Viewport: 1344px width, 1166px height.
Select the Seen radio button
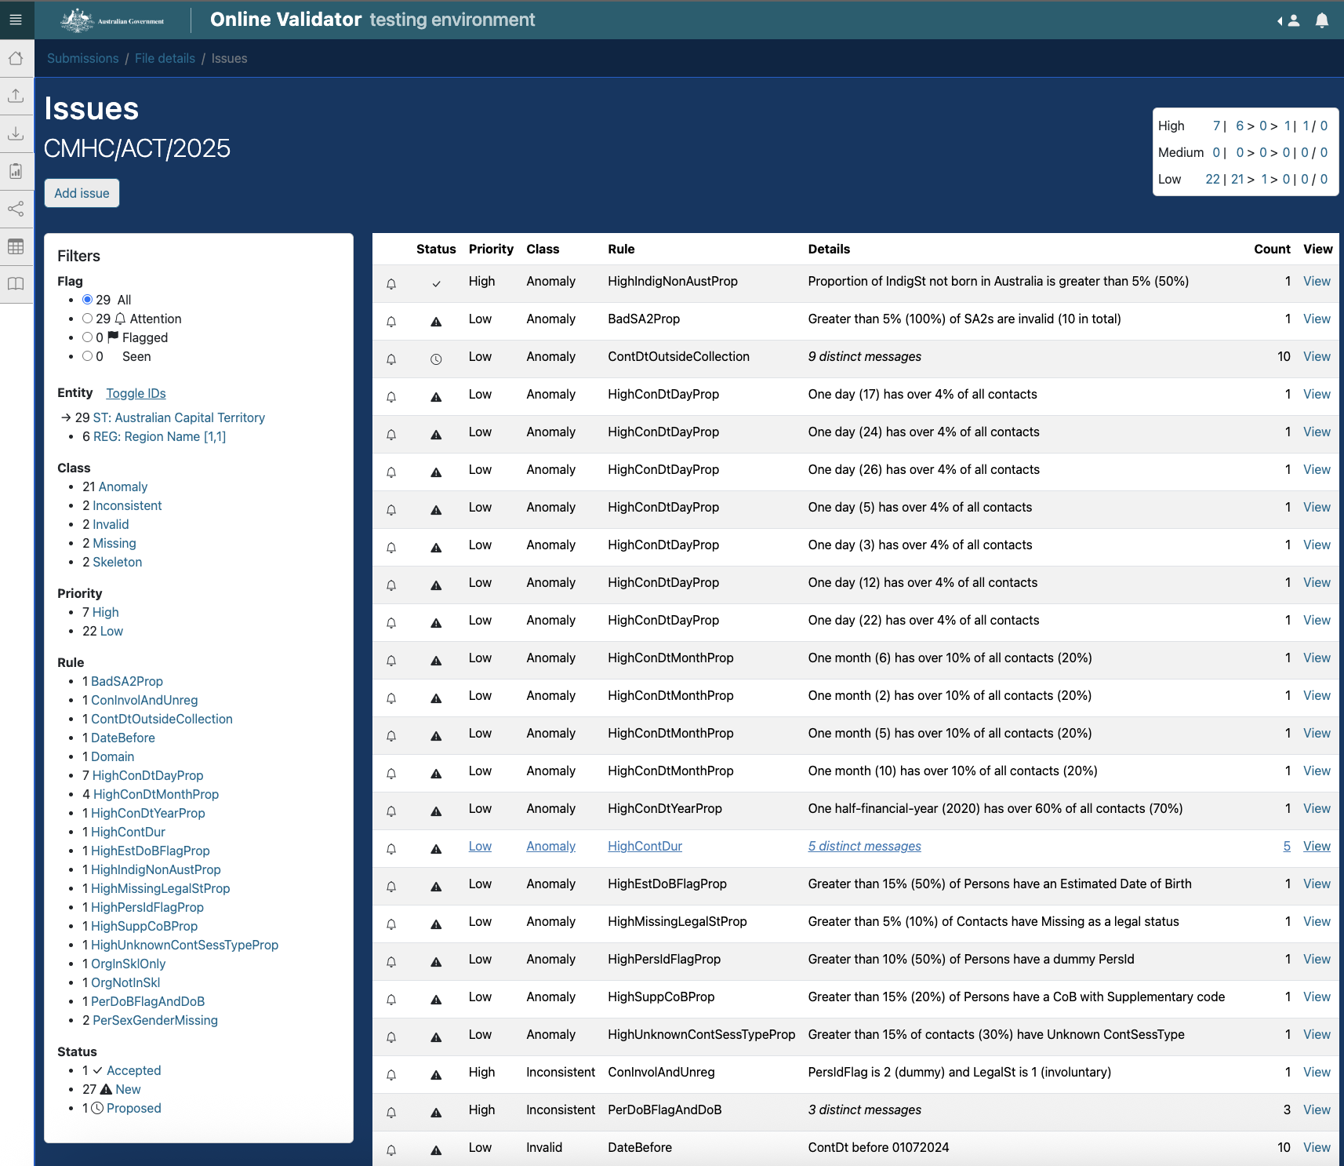click(x=88, y=356)
